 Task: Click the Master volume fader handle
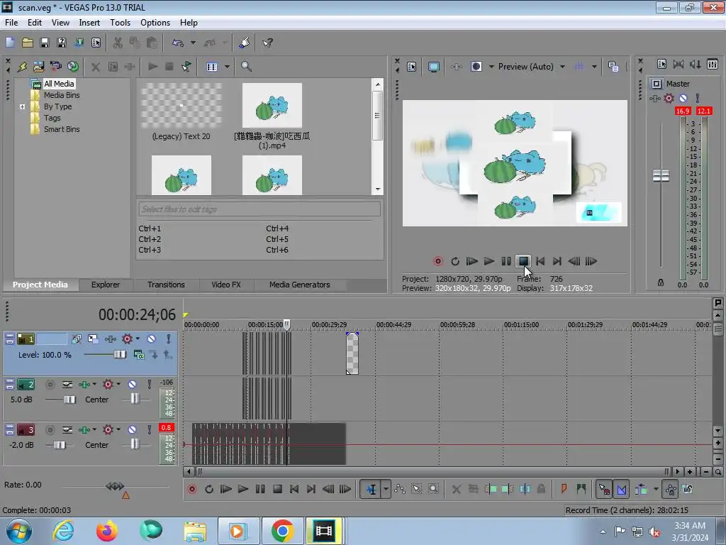click(661, 176)
